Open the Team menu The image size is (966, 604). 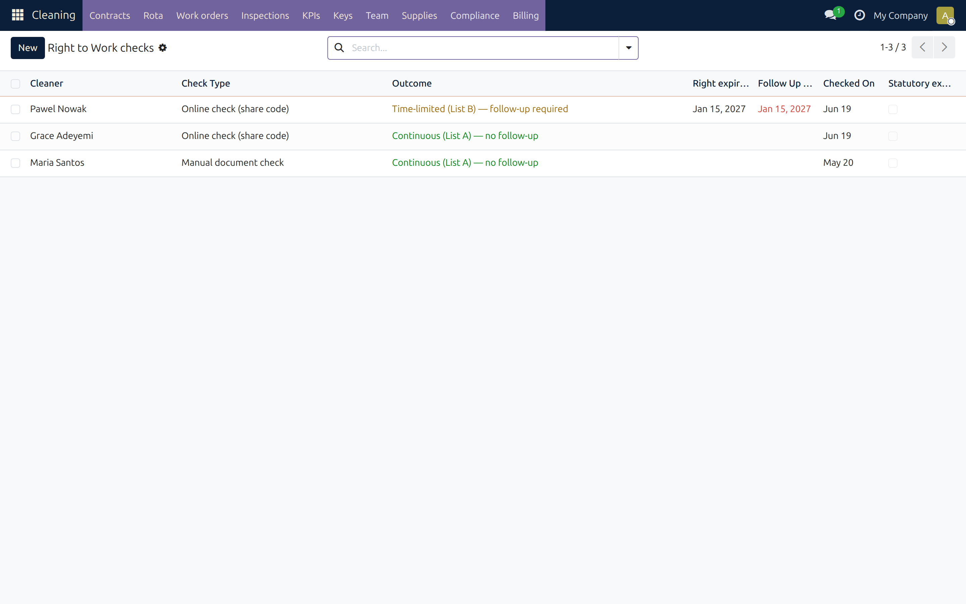(377, 15)
